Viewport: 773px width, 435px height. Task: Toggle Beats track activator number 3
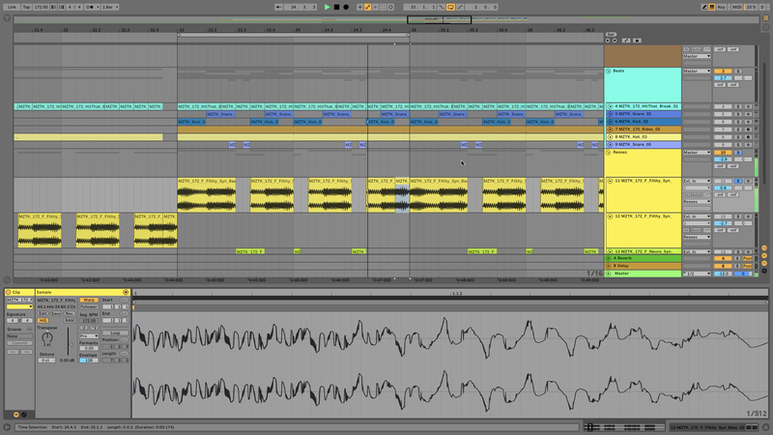click(x=723, y=71)
